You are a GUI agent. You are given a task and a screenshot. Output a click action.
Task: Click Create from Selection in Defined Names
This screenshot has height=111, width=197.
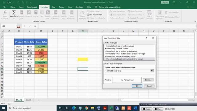pyautogui.click(x=96, y=18)
